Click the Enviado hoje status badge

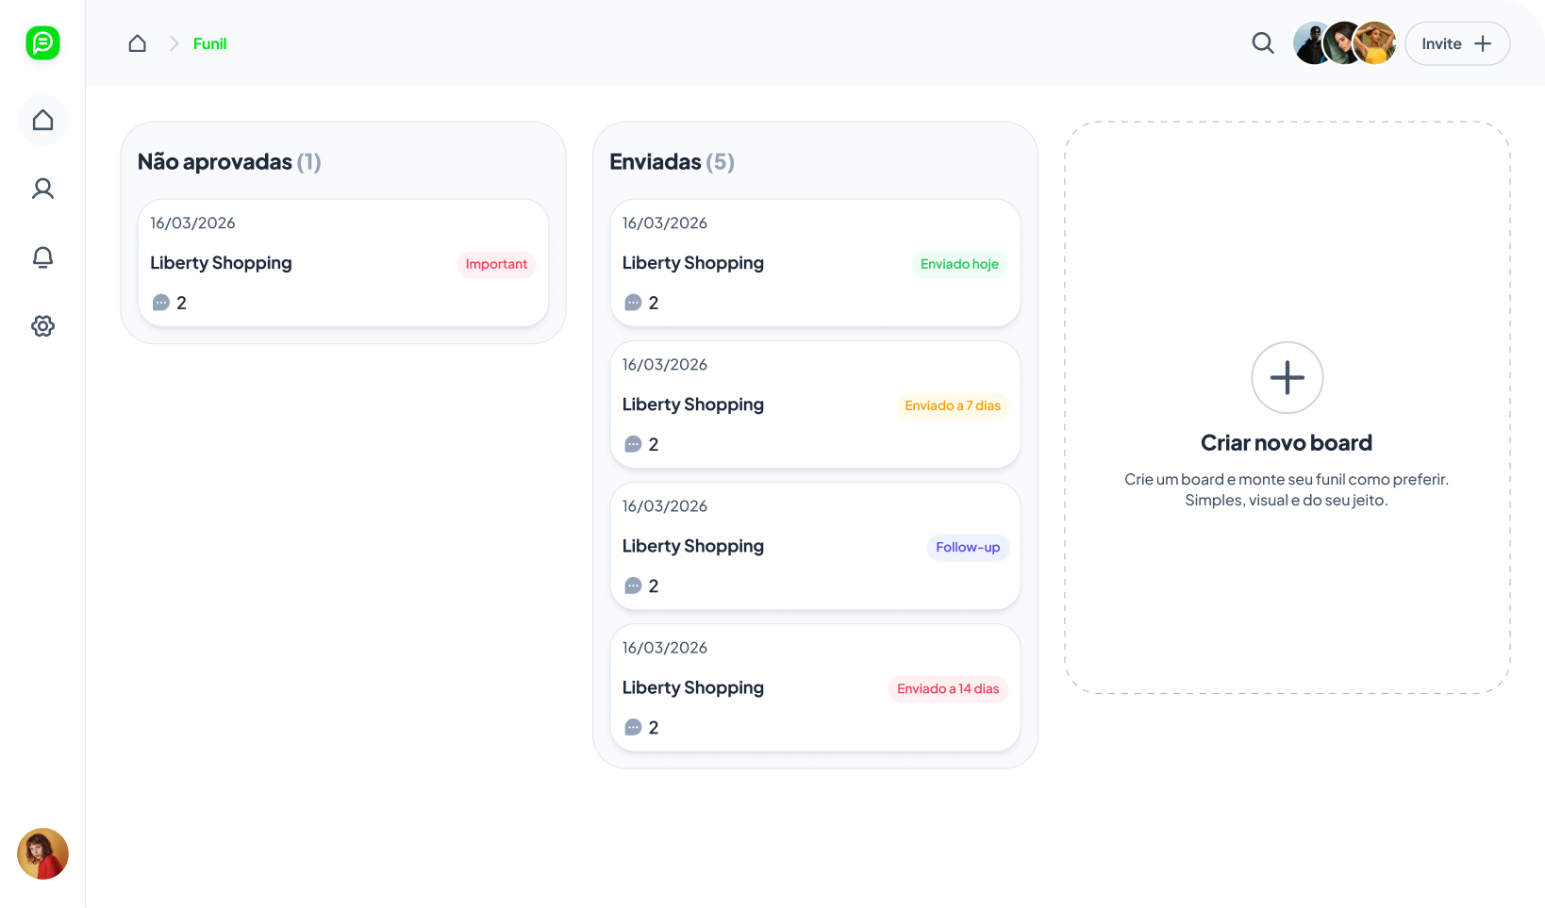959,264
